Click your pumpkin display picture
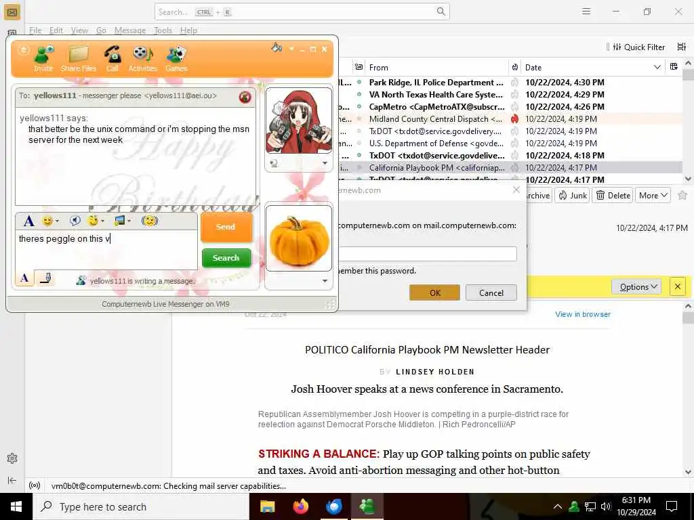The width and height of the screenshot is (694, 520). point(299,238)
